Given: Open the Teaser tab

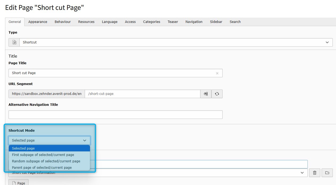Looking at the screenshot, I should (x=173, y=22).
